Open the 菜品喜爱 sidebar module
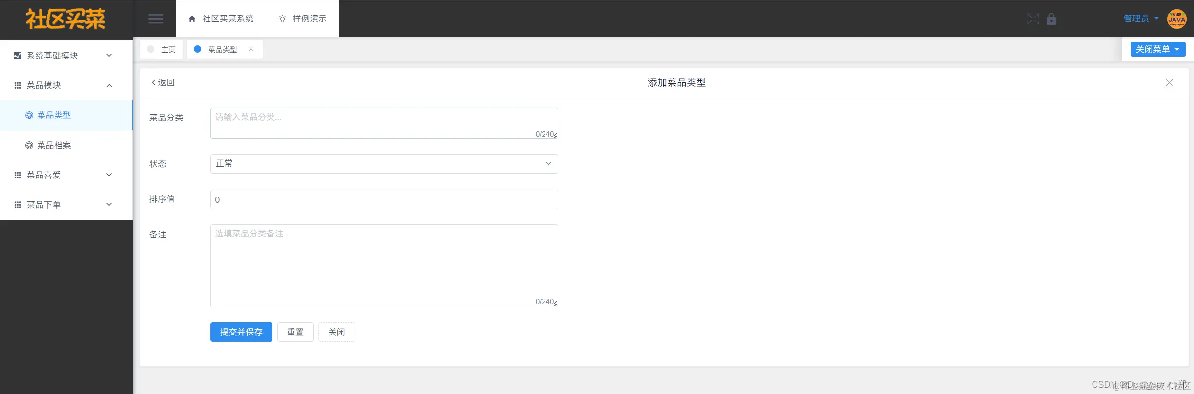This screenshot has width=1194, height=394. 66,175
